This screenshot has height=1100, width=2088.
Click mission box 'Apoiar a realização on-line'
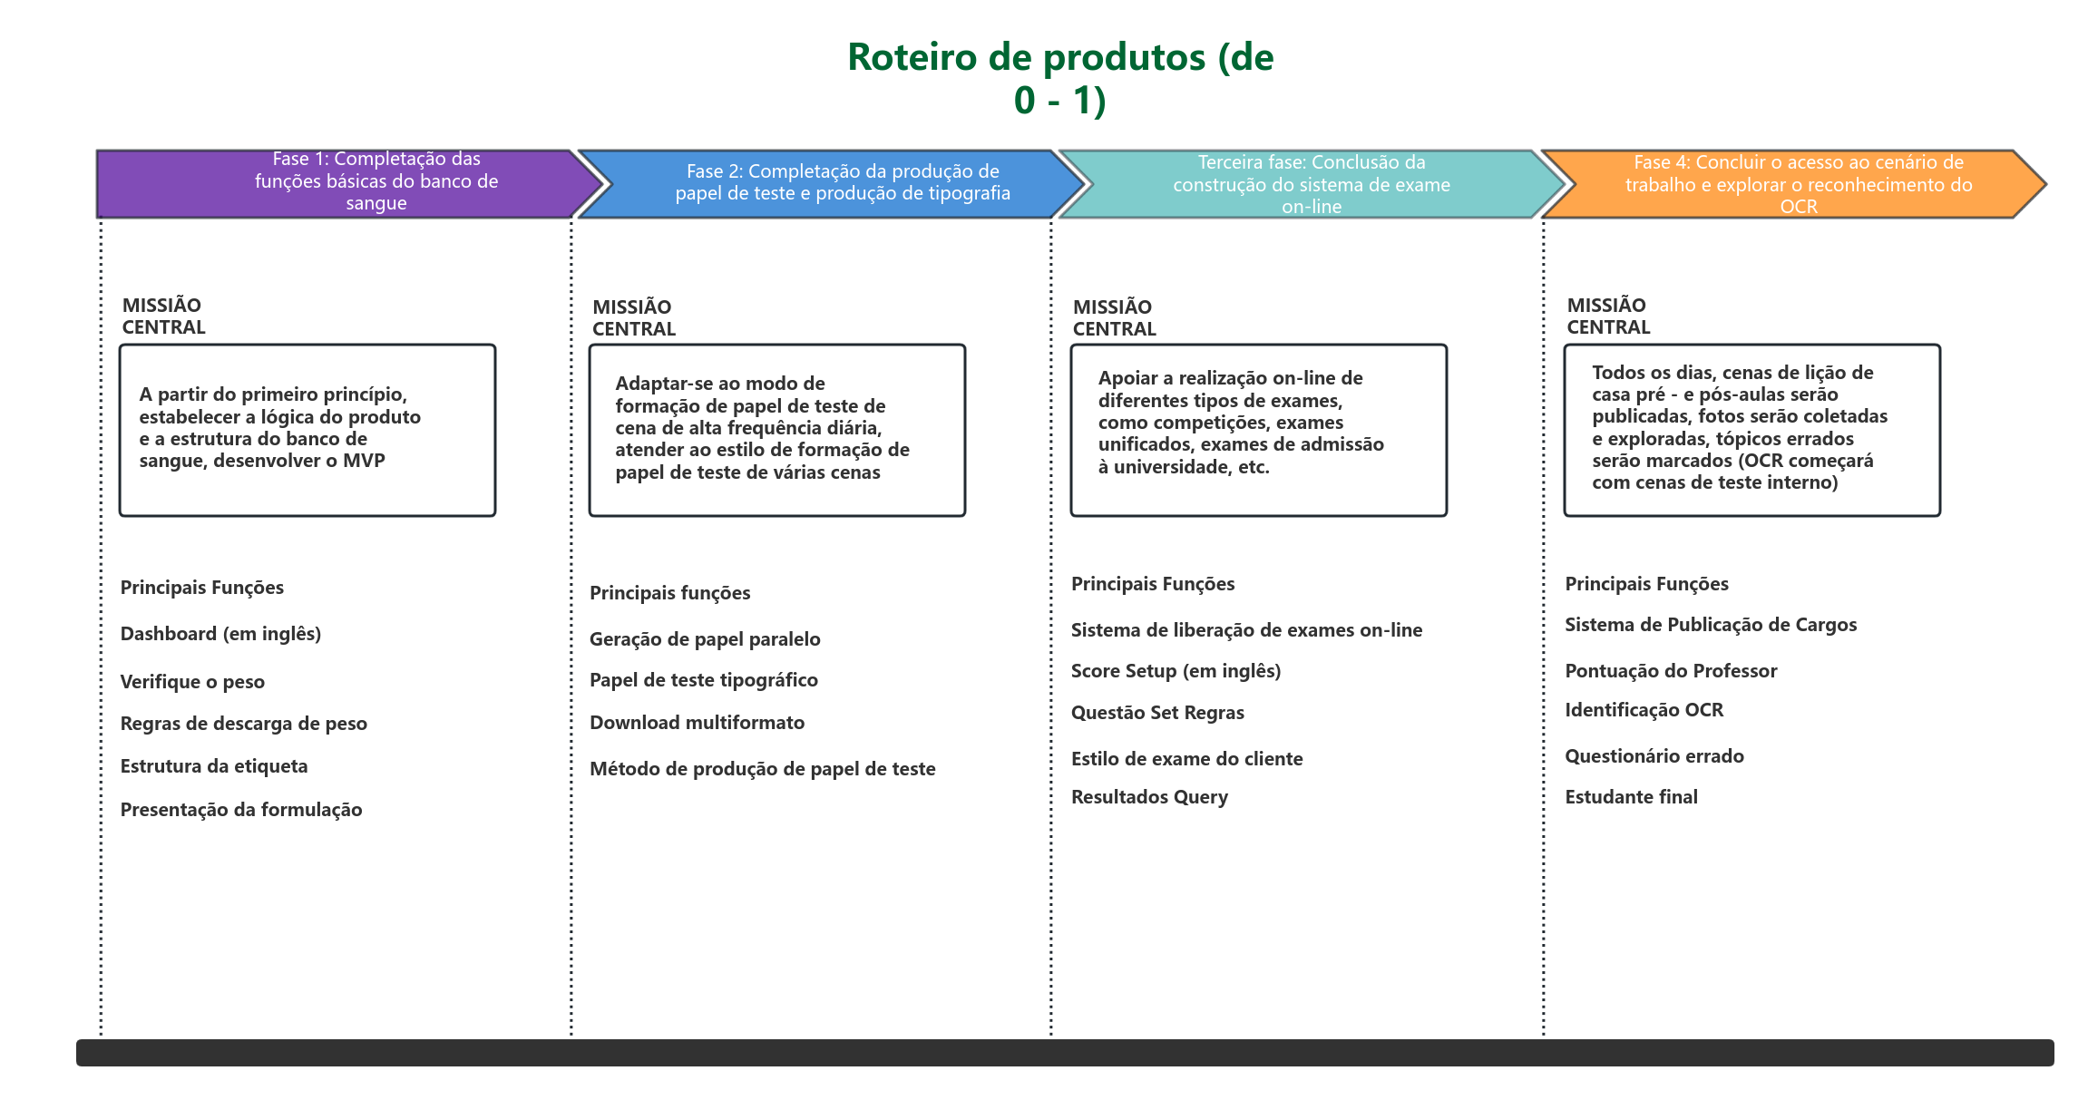pyautogui.click(x=1259, y=430)
